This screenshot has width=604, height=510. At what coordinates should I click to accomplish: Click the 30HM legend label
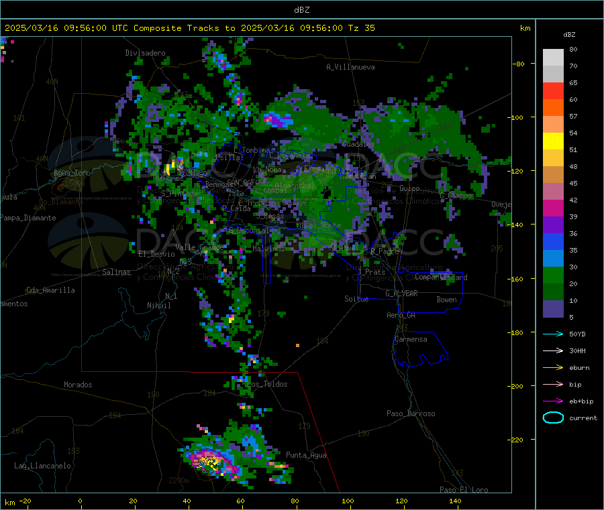point(577,350)
